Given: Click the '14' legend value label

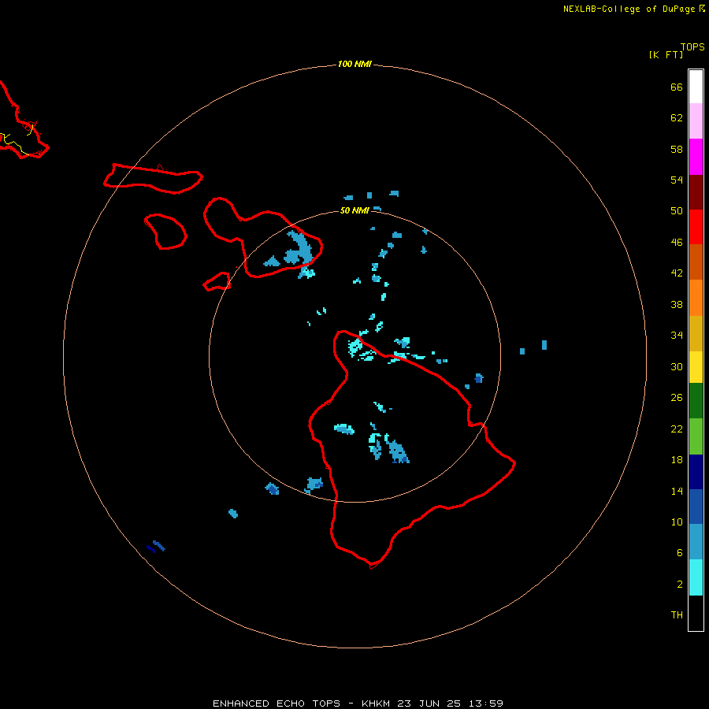Looking at the screenshot, I should 677,491.
